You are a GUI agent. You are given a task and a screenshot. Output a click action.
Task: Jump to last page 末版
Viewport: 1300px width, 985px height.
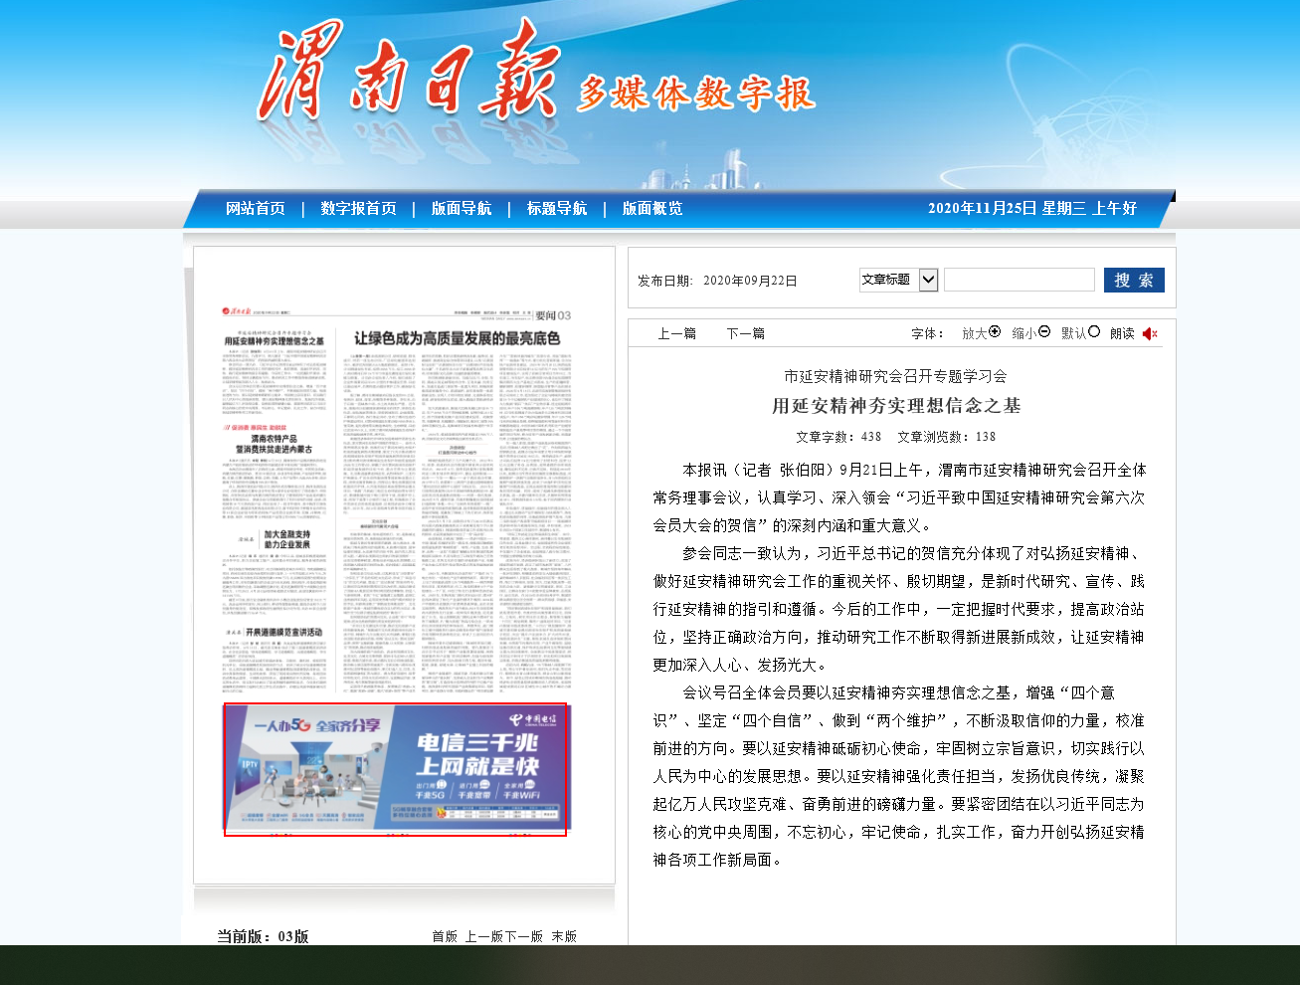564,936
